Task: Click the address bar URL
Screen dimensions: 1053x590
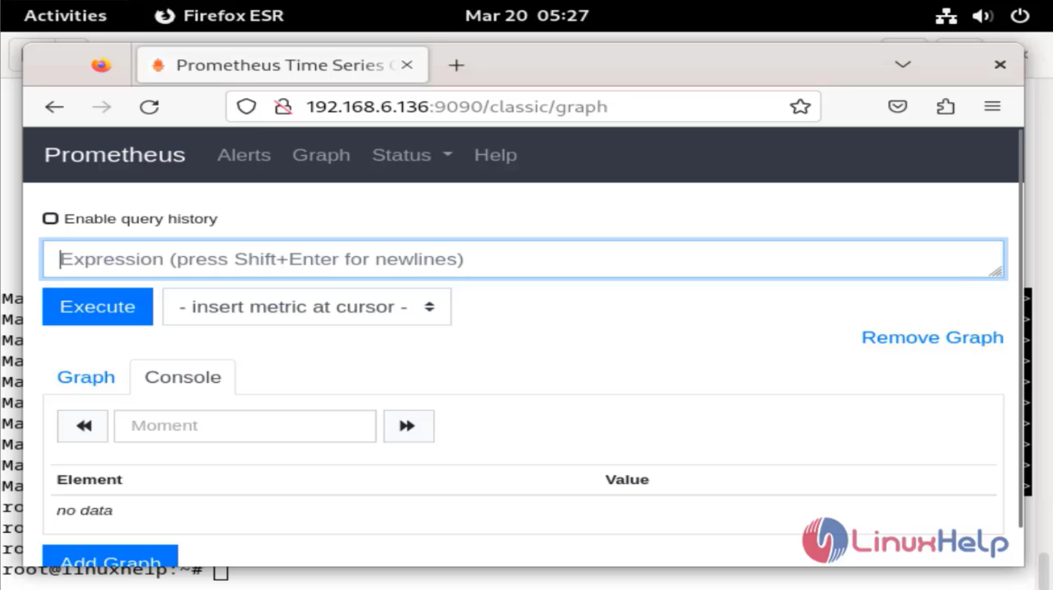Action: (456, 107)
